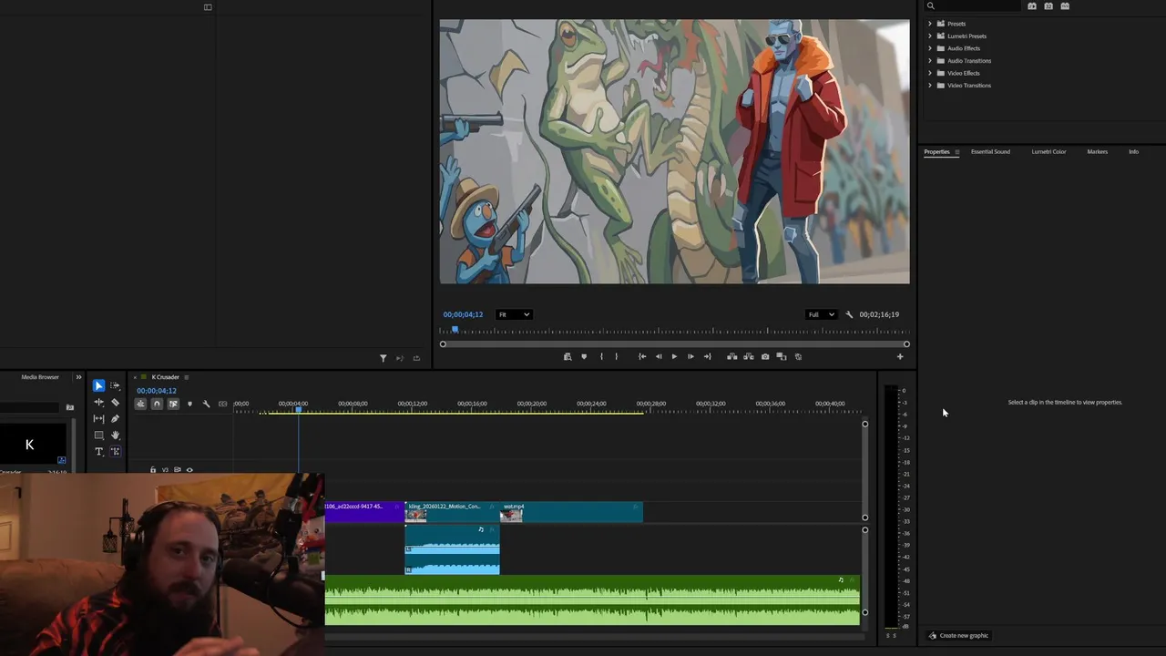Screen dimensions: 1166x656
Task: Step forward one frame
Action: click(x=690, y=356)
